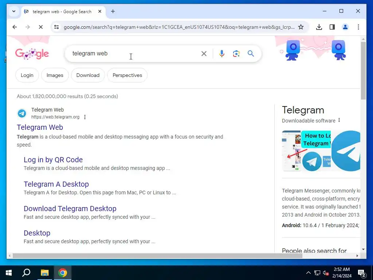Click the Android version text line
373x280 pixels.
pos(321,225)
